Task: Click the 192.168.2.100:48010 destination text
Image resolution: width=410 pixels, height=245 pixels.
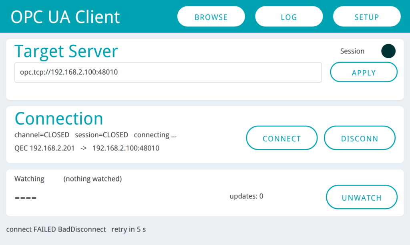Action: coord(126,148)
